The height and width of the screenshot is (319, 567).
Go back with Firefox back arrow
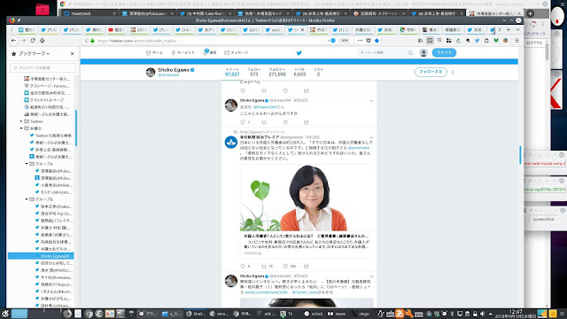pos(14,41)
